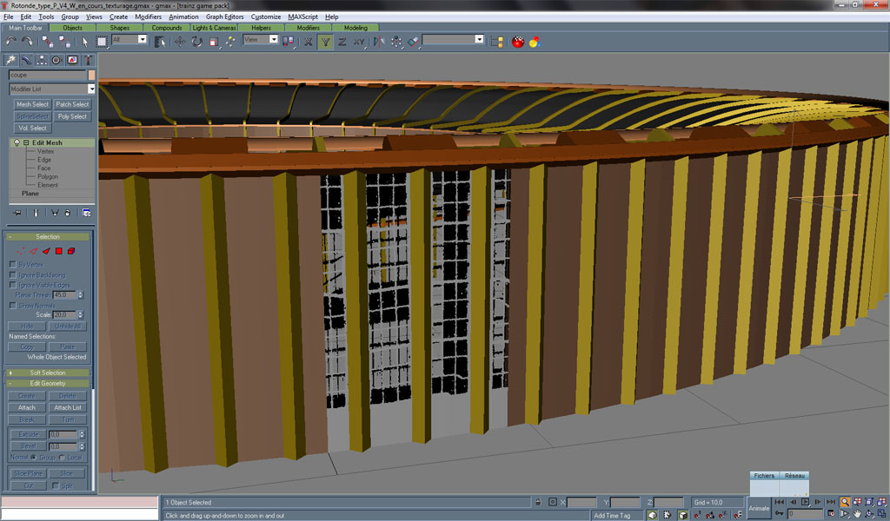Image resolution: width=890 pixels, height=521 pixels.
Task: Click the Zoom viewport magnifier icon
Action: coord(844,502)
